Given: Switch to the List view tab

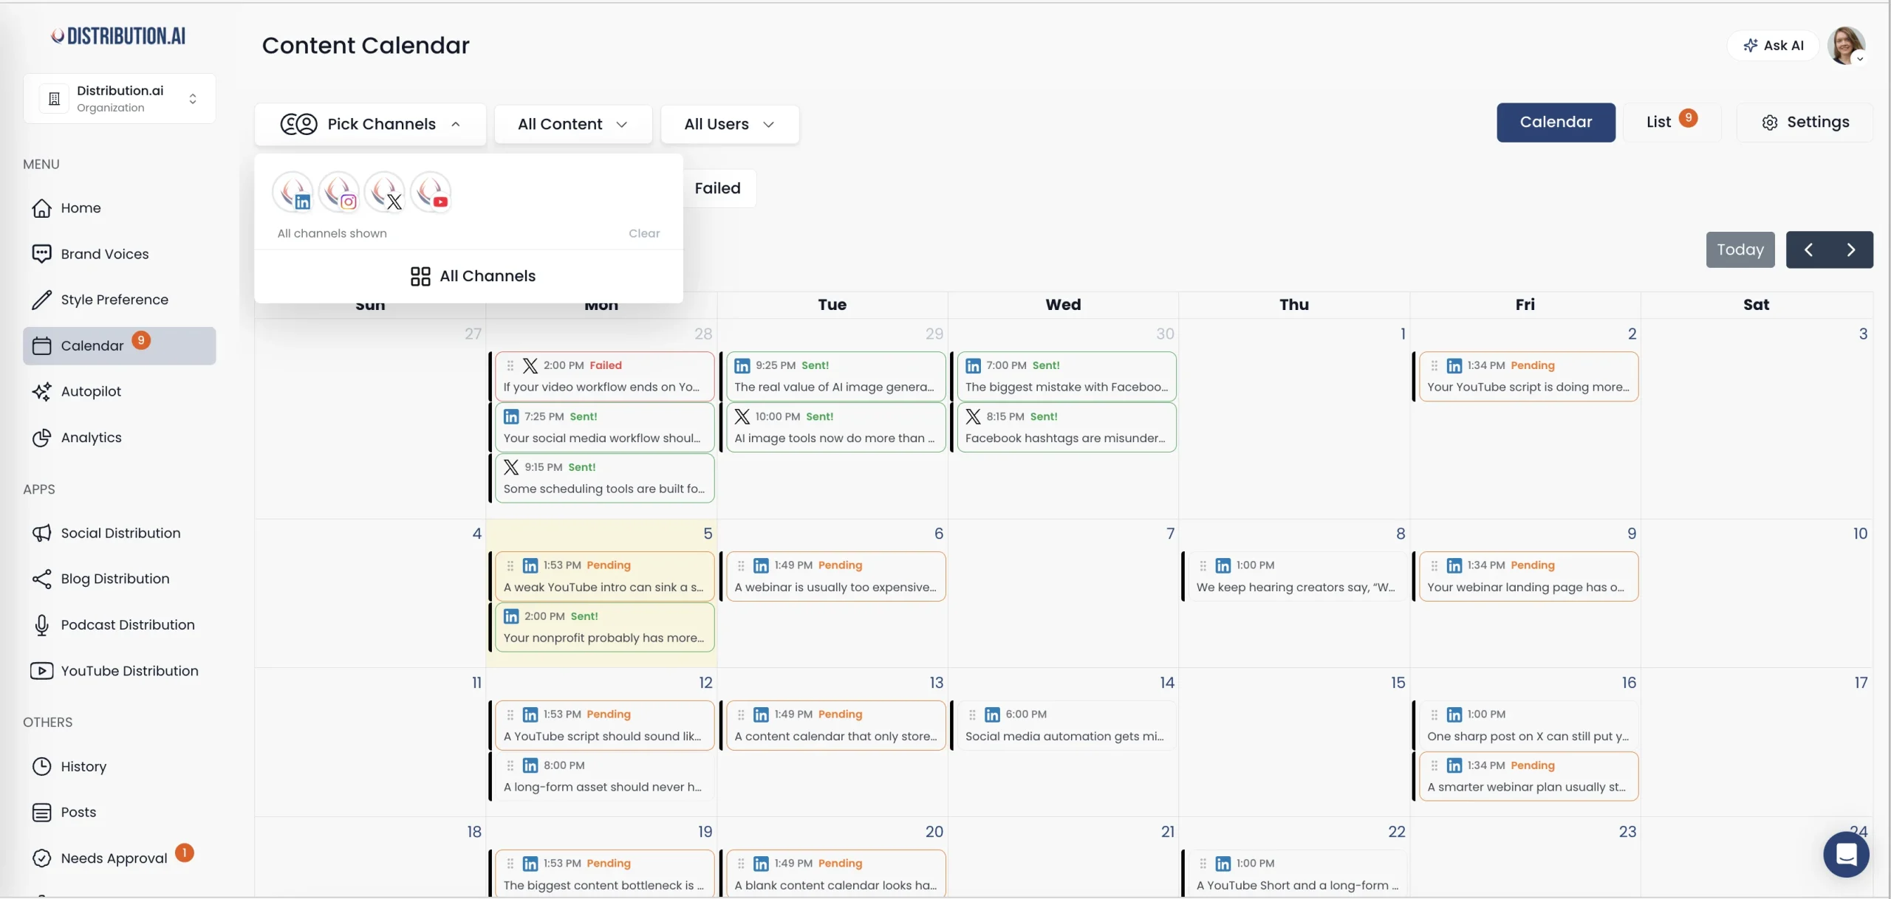Looking at the screenshot, I should (1671, 123).
